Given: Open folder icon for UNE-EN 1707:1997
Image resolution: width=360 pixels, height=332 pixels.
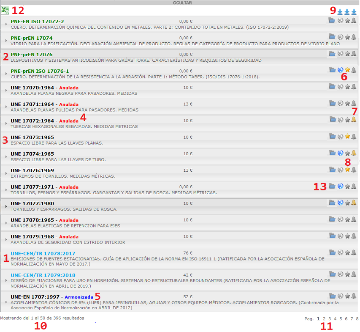Looking at the screenshot, I should tap(332, 296).
